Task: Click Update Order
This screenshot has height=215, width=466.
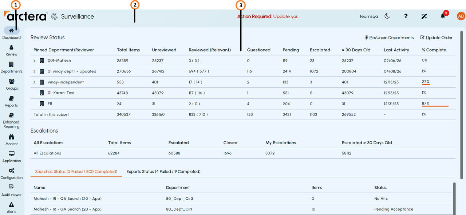Action: (x=436, y=38)
